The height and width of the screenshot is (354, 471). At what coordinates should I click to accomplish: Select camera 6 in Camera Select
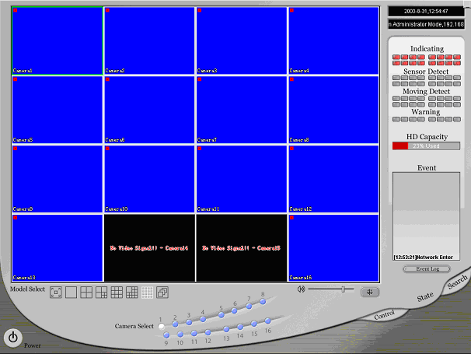234,310
